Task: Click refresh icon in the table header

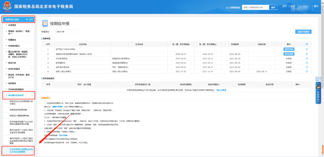Action: tap(307, 44)
